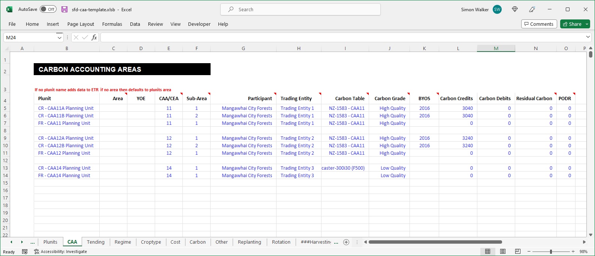Click the Search box

300,9
